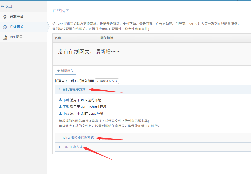Click the 网关链接 column header

pos(107,38)
